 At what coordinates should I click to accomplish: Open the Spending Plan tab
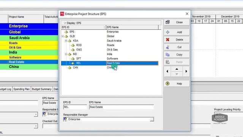pyautogui.click(x=22, y=89)
